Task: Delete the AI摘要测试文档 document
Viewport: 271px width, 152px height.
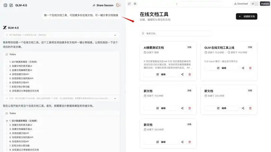Action: point(190,74)
